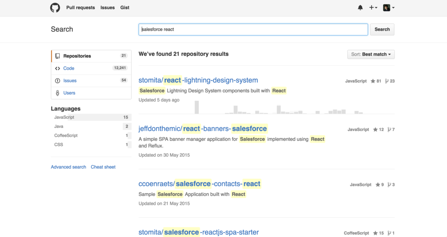Click 'Updated 5 days ago' text
The image size is (447, 237).
[159, 100]
